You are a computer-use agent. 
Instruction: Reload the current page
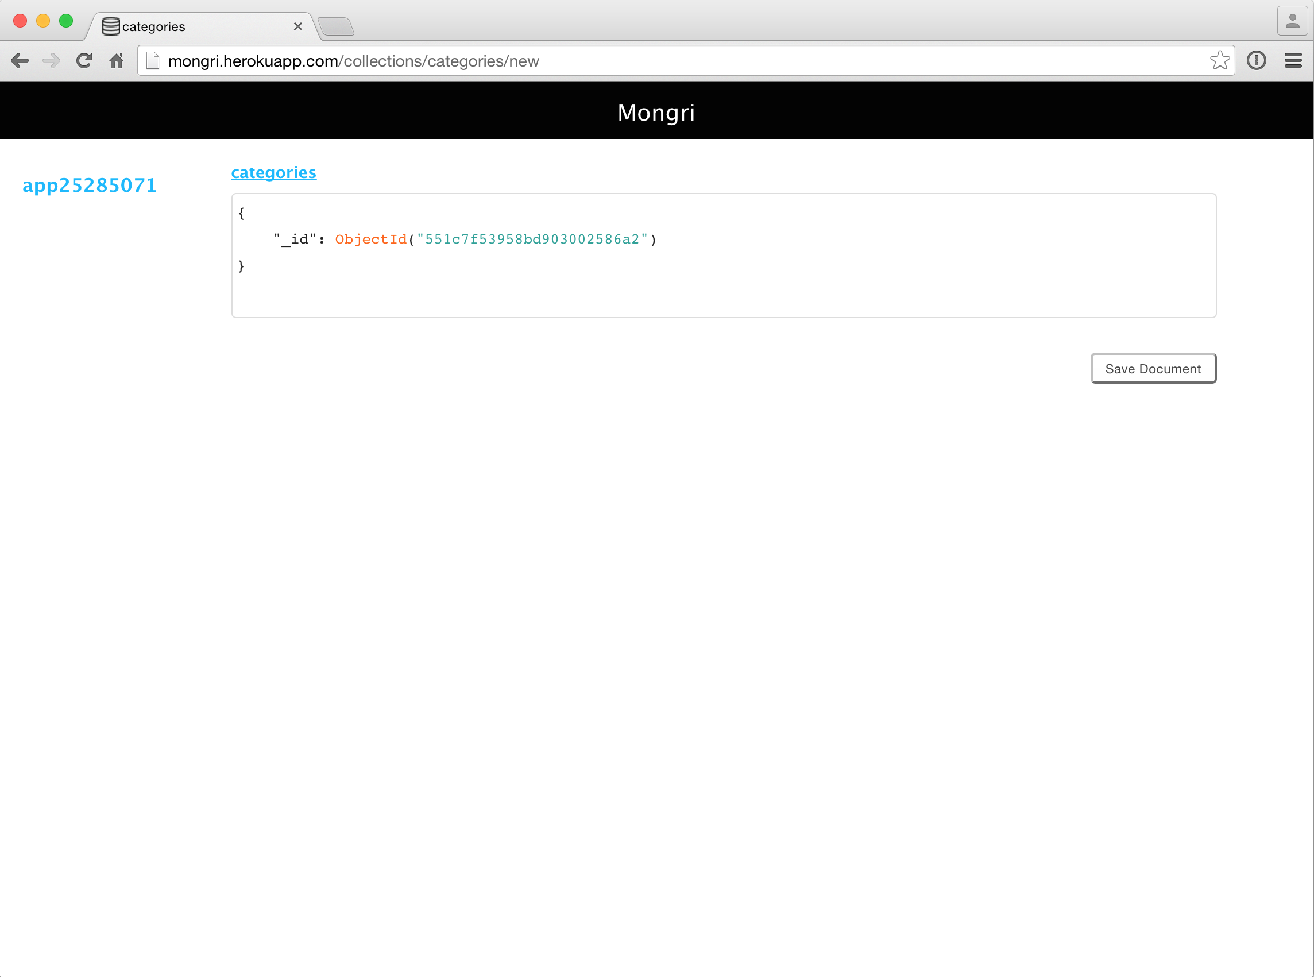pyautogui.click(x=84, y=61)
